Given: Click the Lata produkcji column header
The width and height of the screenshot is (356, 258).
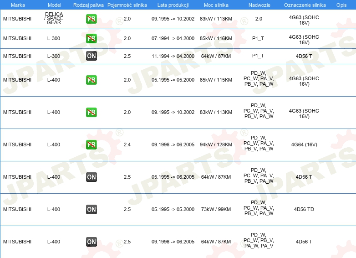Looking at the screenshot, I should (x=173, y=5).
